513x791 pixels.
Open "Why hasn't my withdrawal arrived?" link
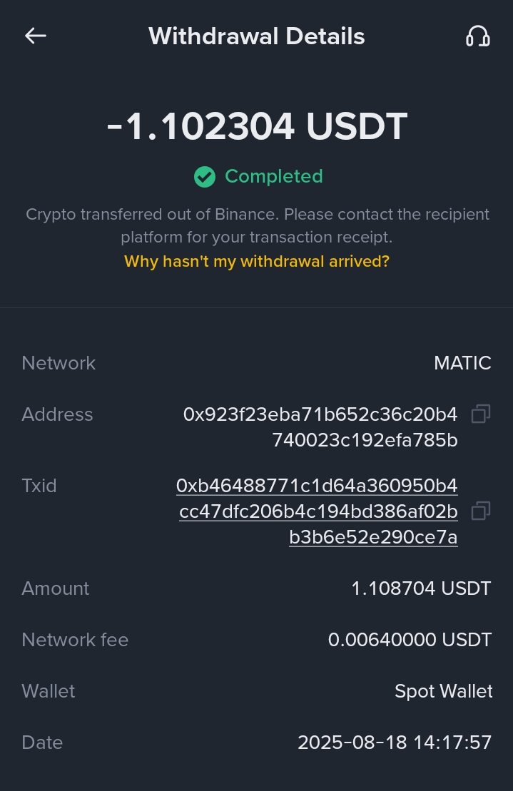(257, 261)
